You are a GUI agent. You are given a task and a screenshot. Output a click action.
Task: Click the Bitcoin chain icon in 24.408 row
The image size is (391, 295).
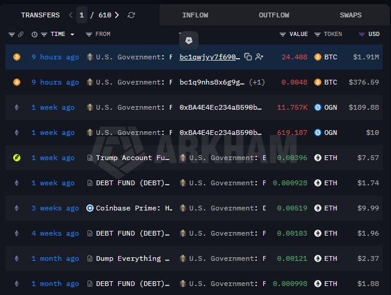17,57
